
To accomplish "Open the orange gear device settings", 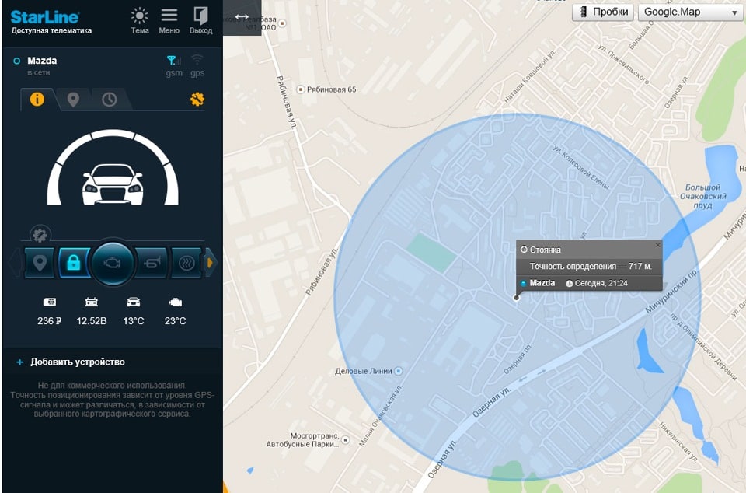I will pos(197,100).
